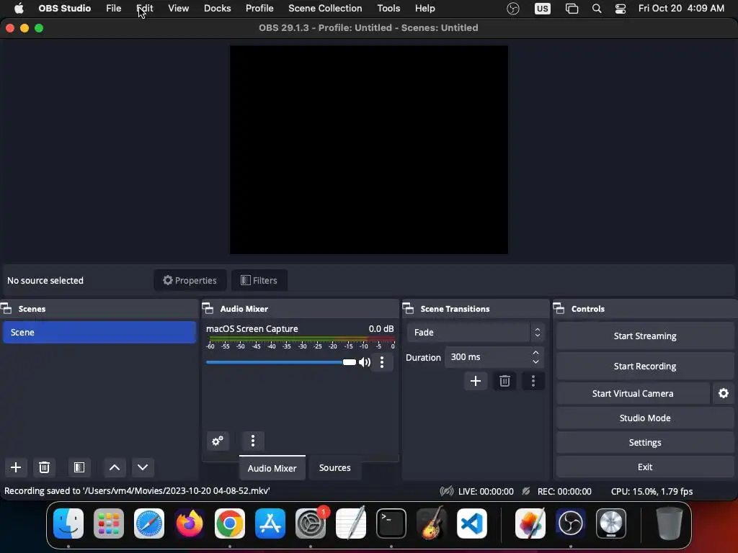The height and width of the screenshot is (553, 738).
Task: Click Start Streaming button
Action: pos(645,336)
